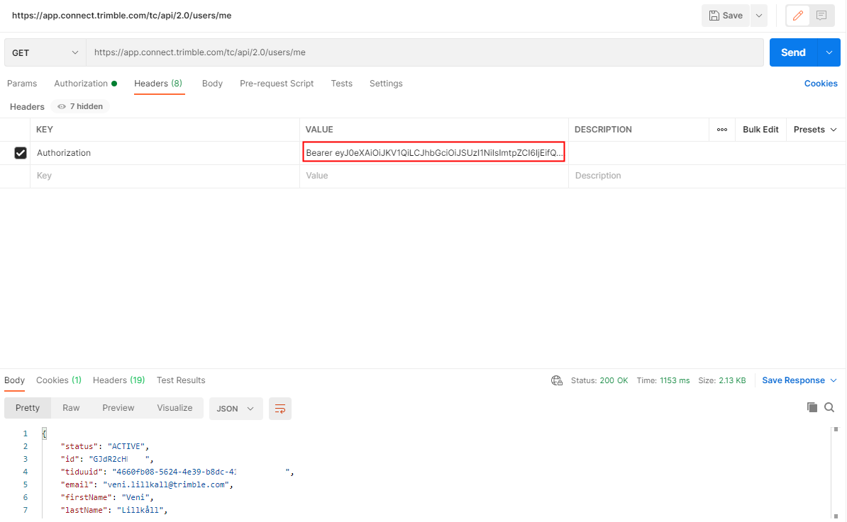Click the Send button
Image resolution: width=847 pixels, height=522 pixels.
[x=793, y=52]
